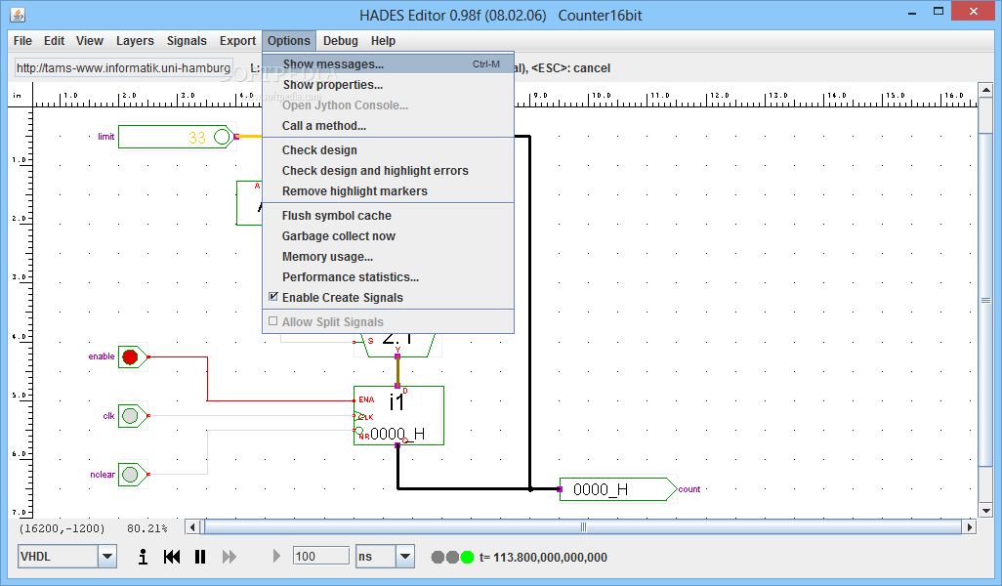Click the info 'i' simulator button
Screen dimensions: 1002x586
click(144, 557)
